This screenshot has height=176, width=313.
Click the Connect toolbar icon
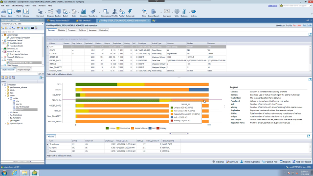40,13
